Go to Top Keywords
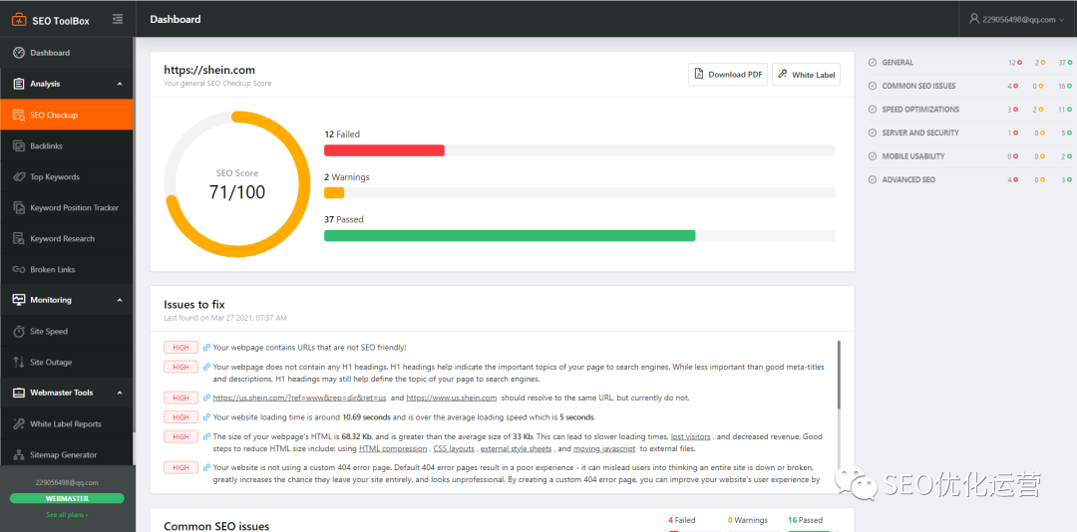This screenshot has height=532, width=1077. 67,176
